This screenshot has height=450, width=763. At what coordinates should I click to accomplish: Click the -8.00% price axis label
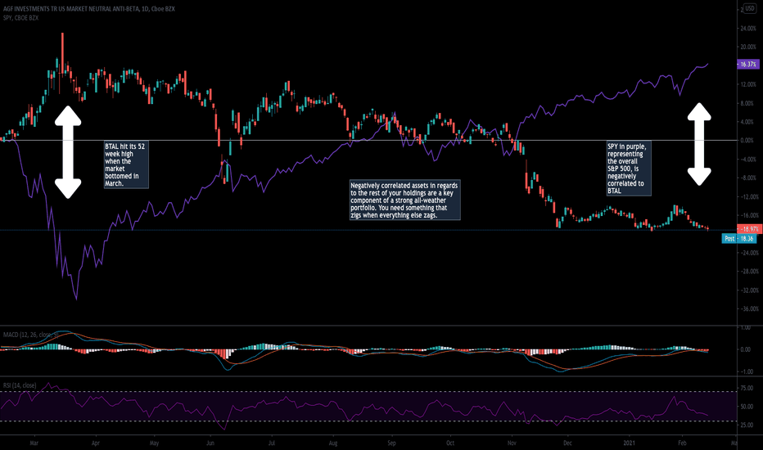(x=748, y=178)
